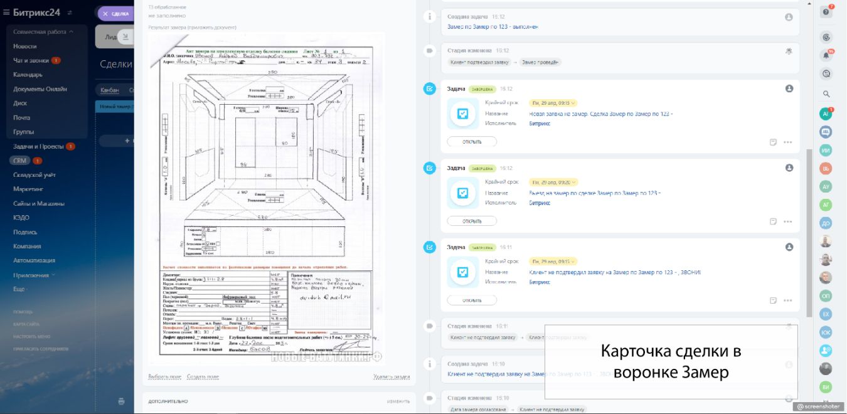Click the help question mark icon
847x414 pixels.
click(826, 12)
